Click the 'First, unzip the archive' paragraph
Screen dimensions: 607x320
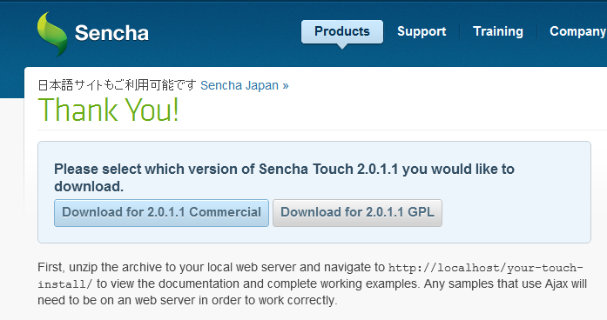(x=313, y=283)
